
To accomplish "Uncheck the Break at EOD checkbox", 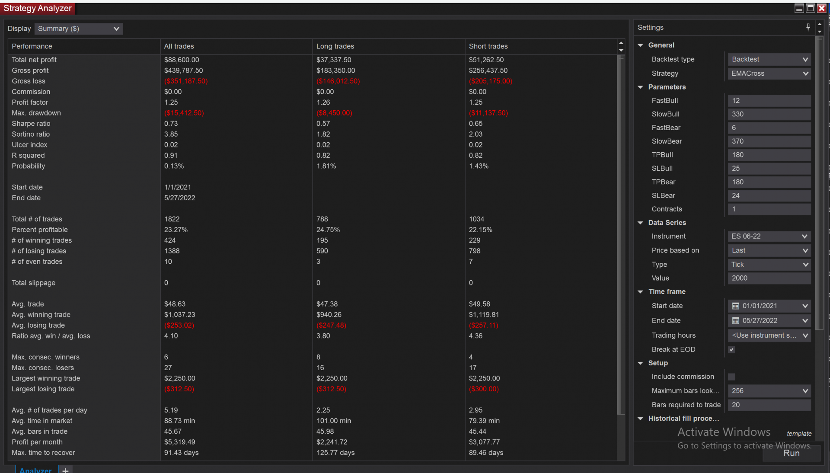I will click(731, 350).
